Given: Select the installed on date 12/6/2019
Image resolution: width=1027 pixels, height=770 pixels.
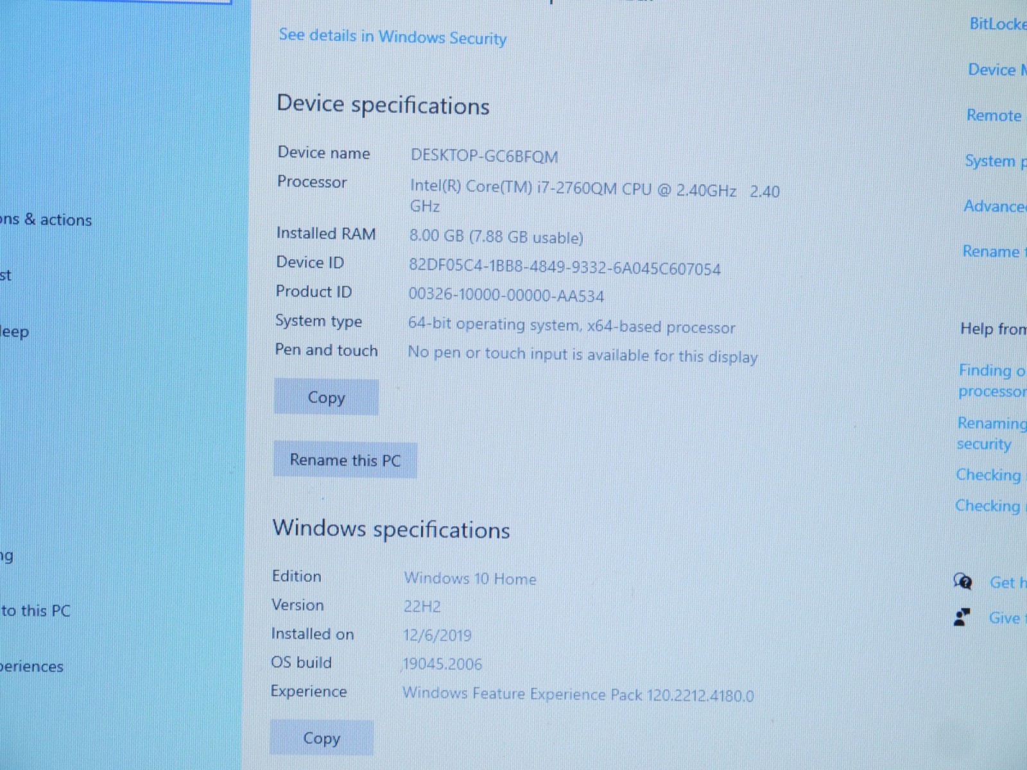Looking at the screenshot, I should click(437, 635).
